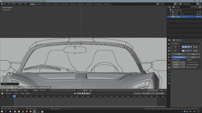Expand the Cube item in outliner
Screen dimensions: 202x113
tap(170, 12)
